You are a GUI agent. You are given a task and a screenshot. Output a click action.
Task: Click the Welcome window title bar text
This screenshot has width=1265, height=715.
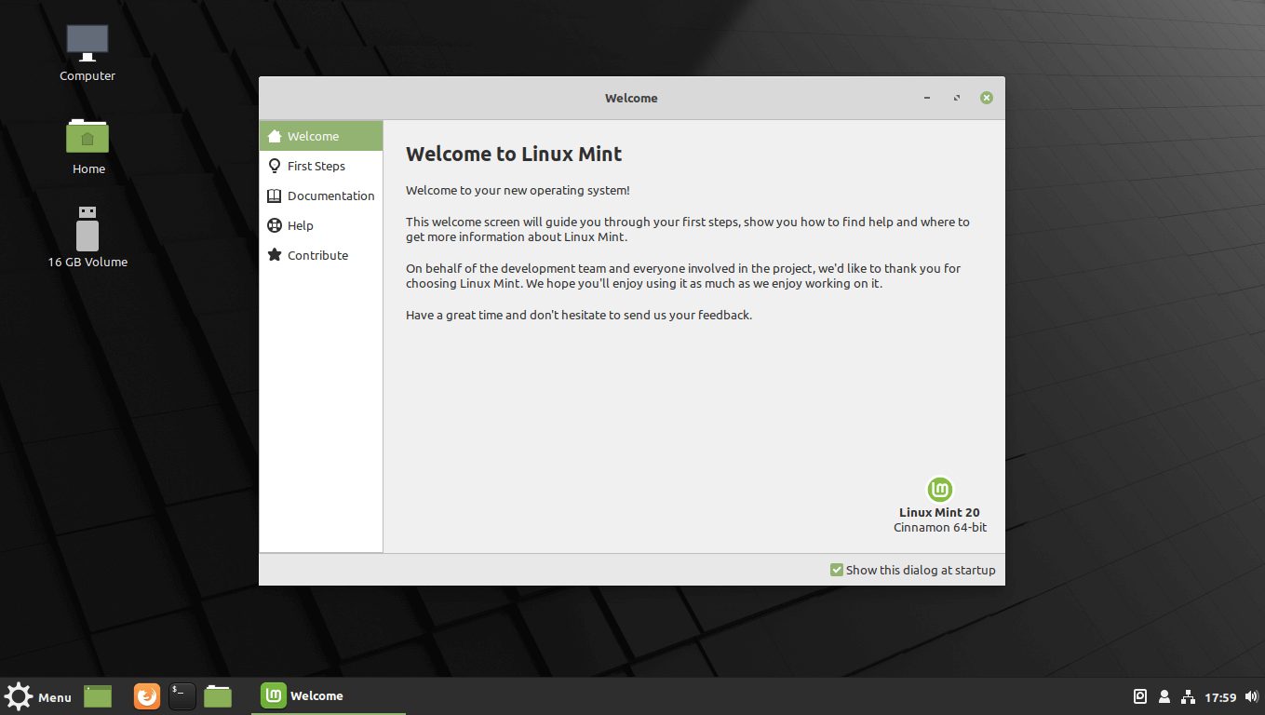tap(631, 98)
